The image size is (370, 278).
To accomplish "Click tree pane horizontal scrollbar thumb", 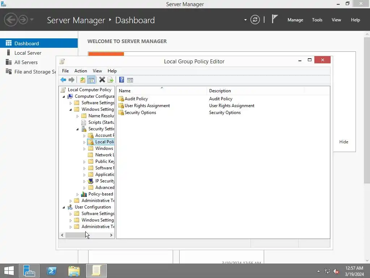I will pyautogui.click(x=77, y=235).
